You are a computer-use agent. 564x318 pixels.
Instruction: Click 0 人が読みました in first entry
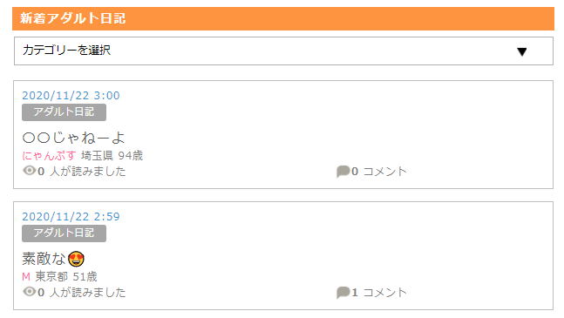[82, 172]
